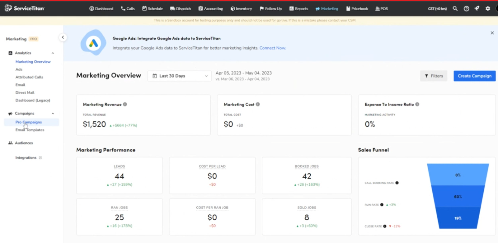Open the Pricebook menu

357,8
